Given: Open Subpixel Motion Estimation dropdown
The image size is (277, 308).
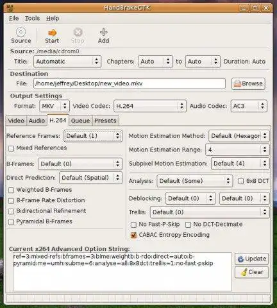Looking at the screenshot, I should [x=240, y=164].
